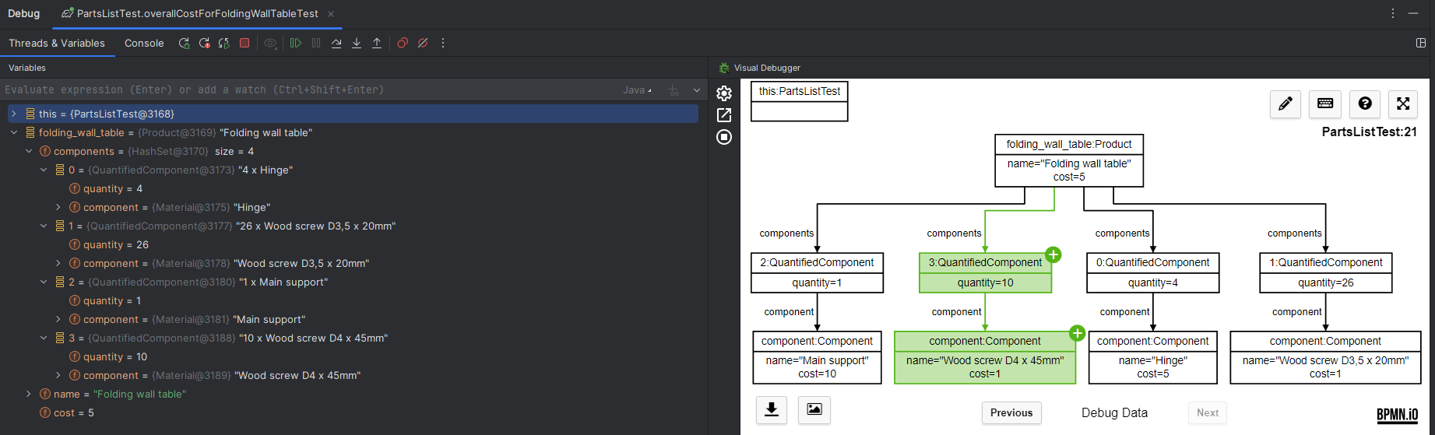The image size is (1435, 435).
Task: Select the this:PartsListTest diagram node
Action: [800, 101]
